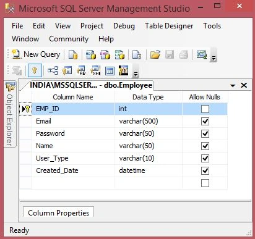Open the Table Designer menu

click(169, 26)
